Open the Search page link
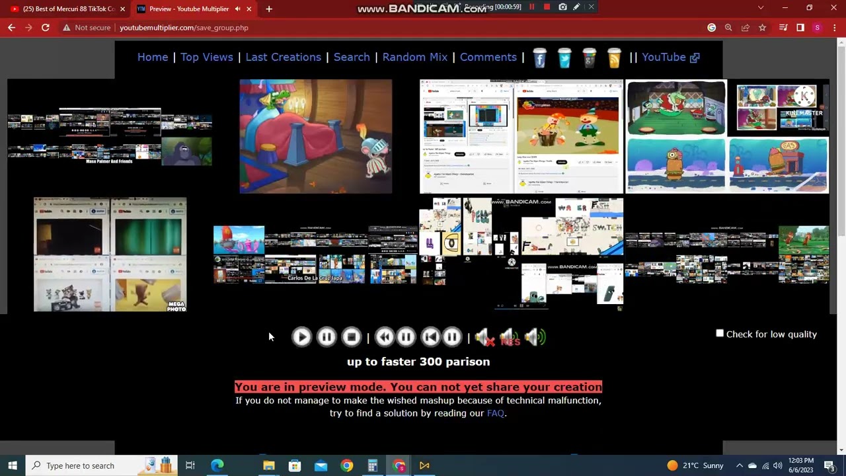This screenshot has width=846, height=476. point(352,57)
